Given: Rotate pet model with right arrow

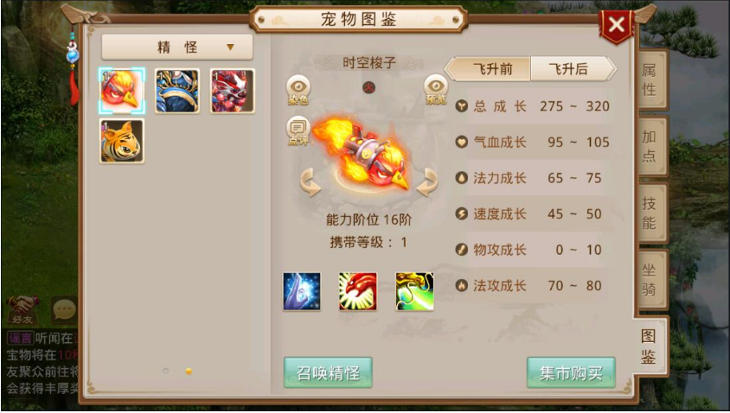Looking at the screenshot, I should coord(426,182).
